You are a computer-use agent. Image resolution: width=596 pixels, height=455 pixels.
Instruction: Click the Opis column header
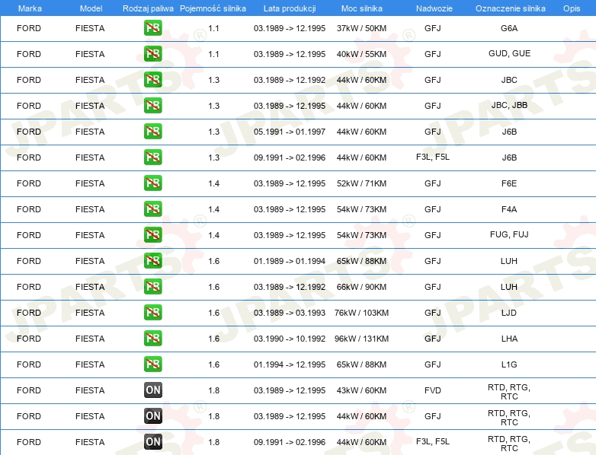click(x=572, y=8)
